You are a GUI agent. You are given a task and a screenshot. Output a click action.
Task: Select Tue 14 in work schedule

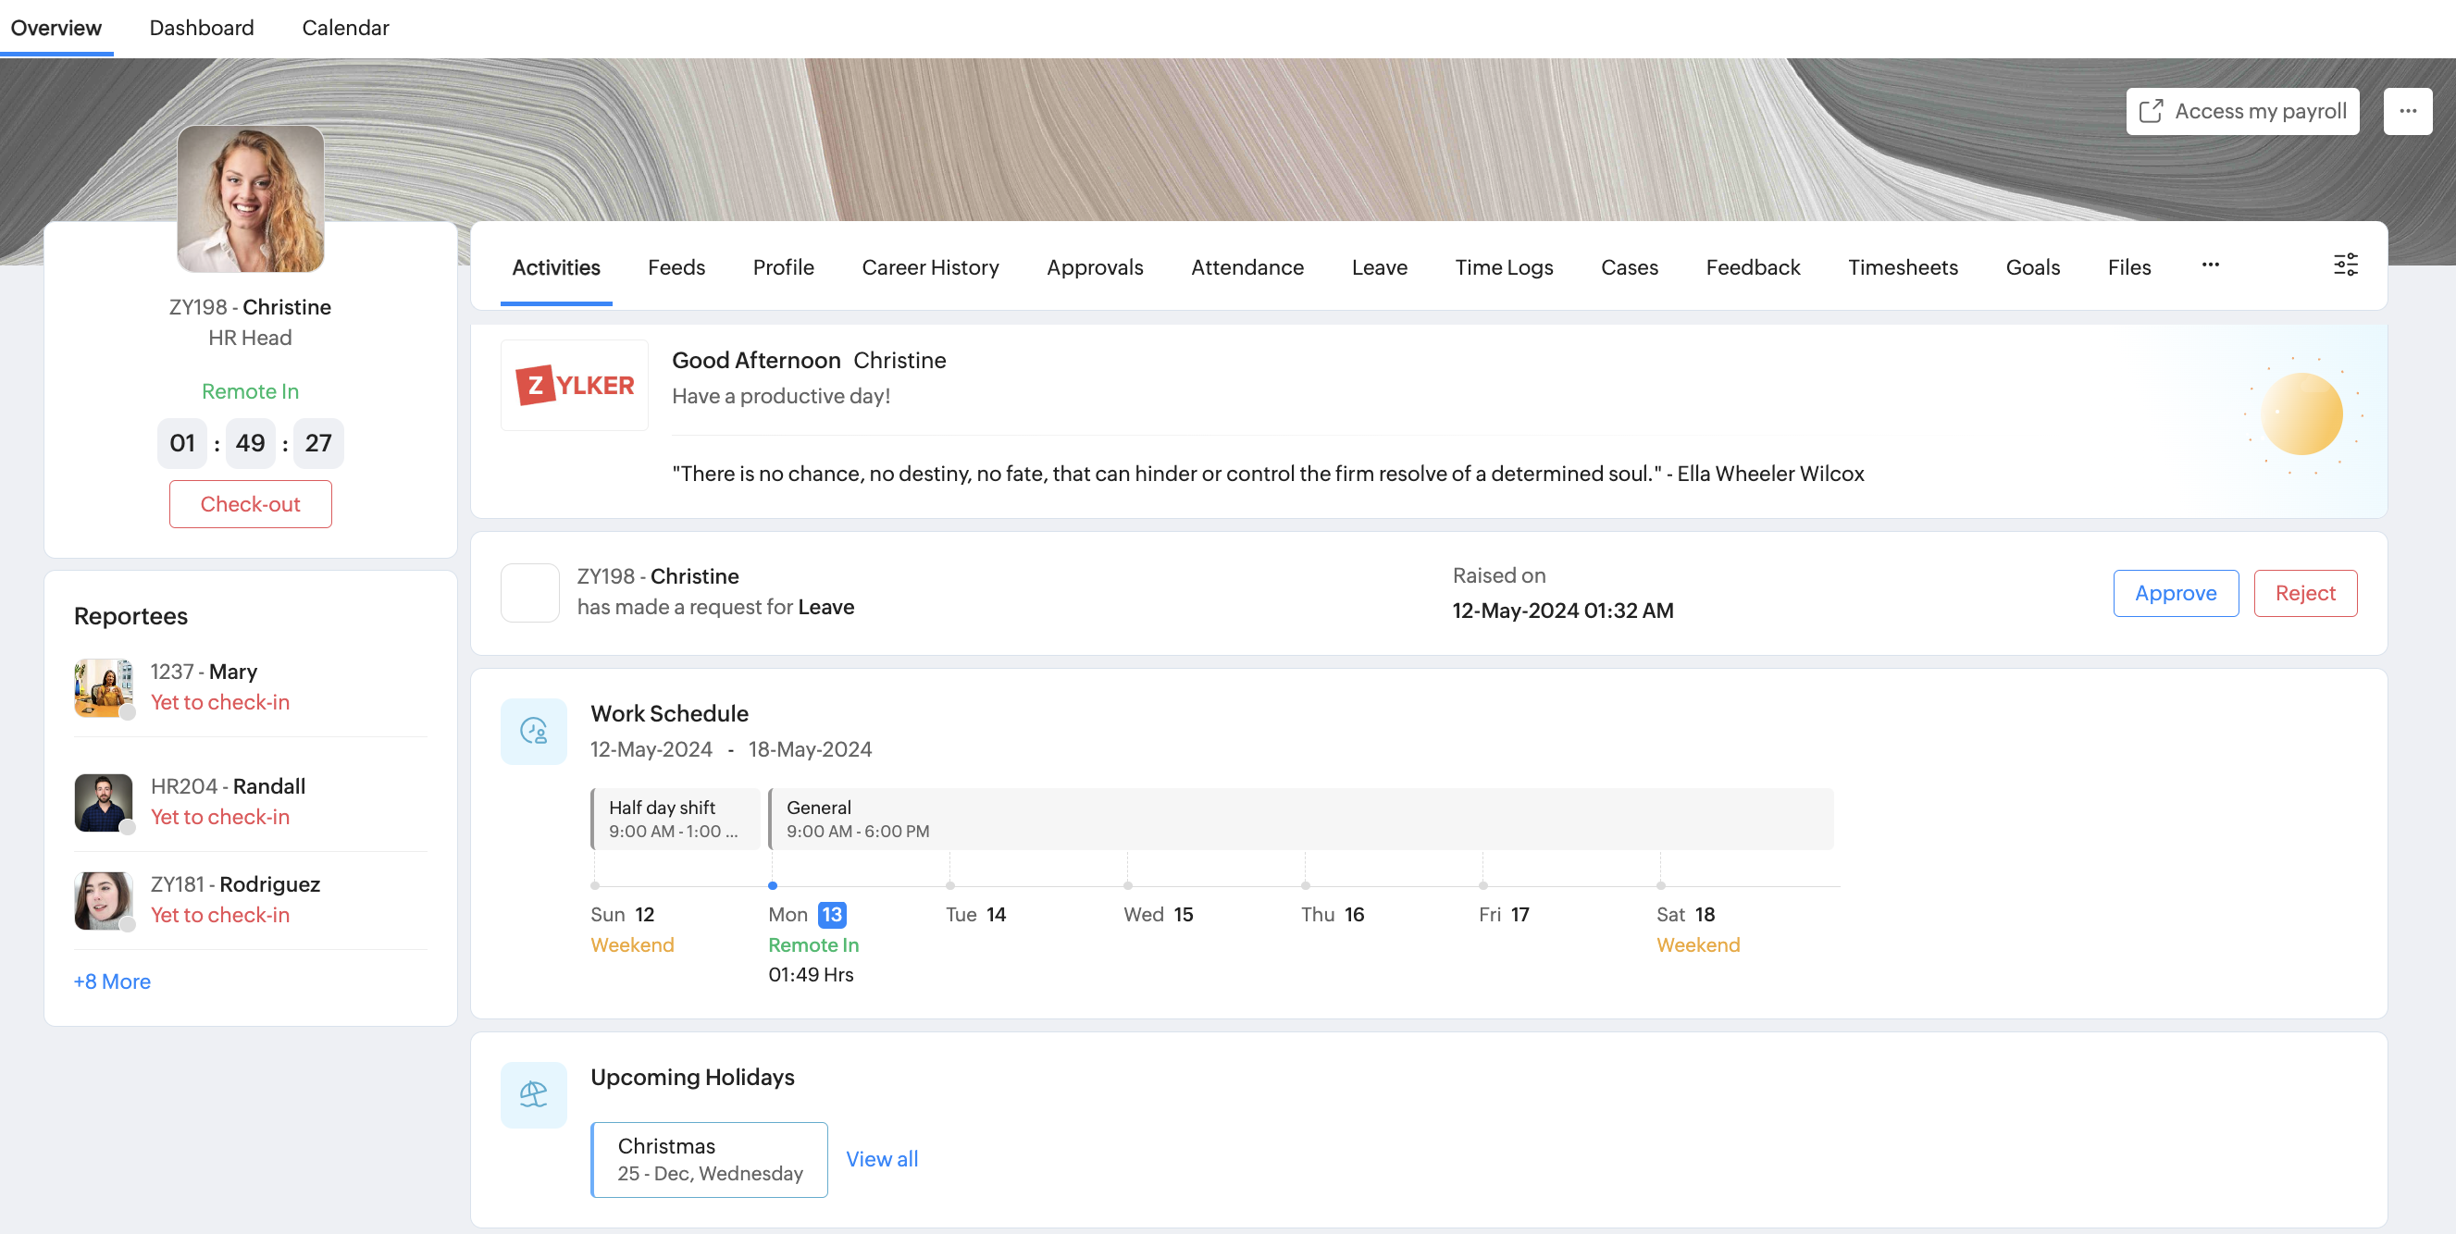(975, 915)
